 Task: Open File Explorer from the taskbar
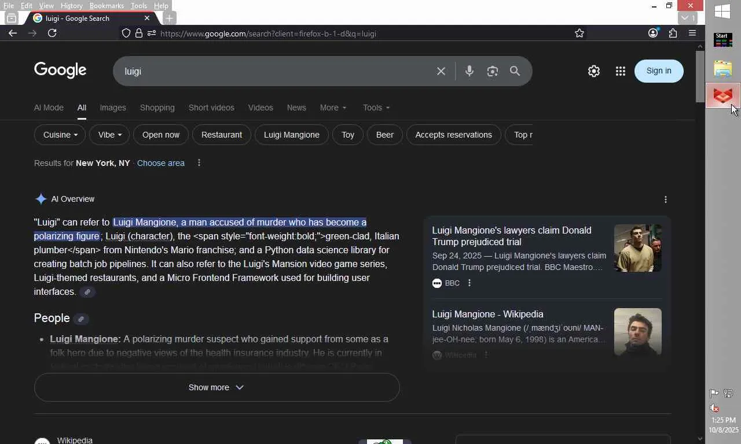tap(723, 69)
